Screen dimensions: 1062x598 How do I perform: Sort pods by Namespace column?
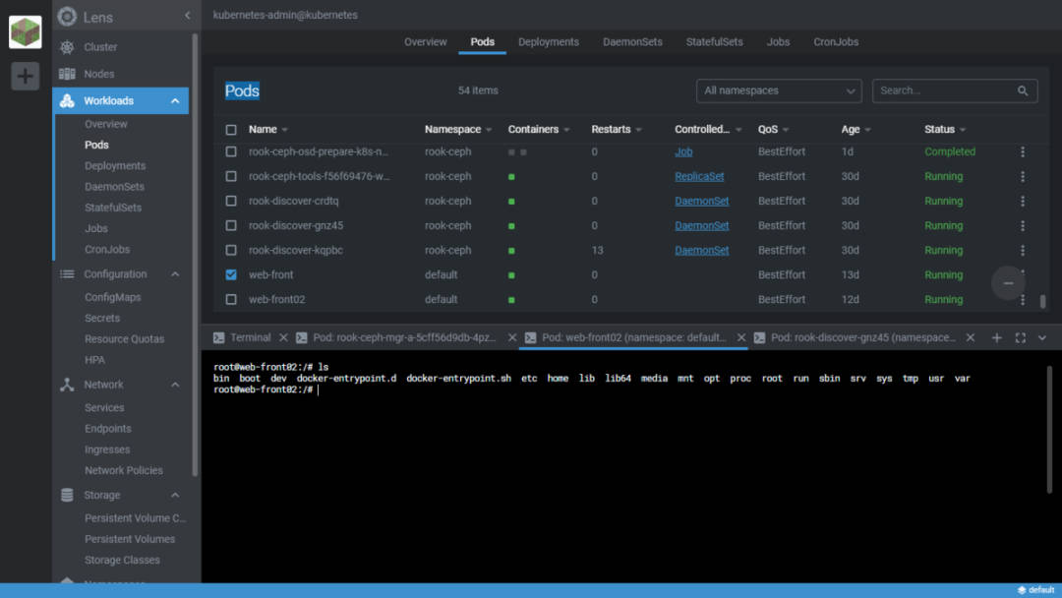(x=452, y=130)
